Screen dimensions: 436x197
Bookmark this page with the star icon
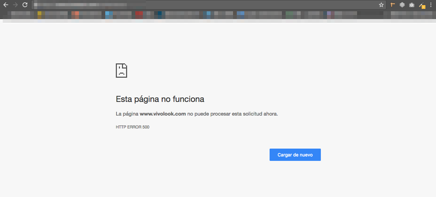coord(381,5)
